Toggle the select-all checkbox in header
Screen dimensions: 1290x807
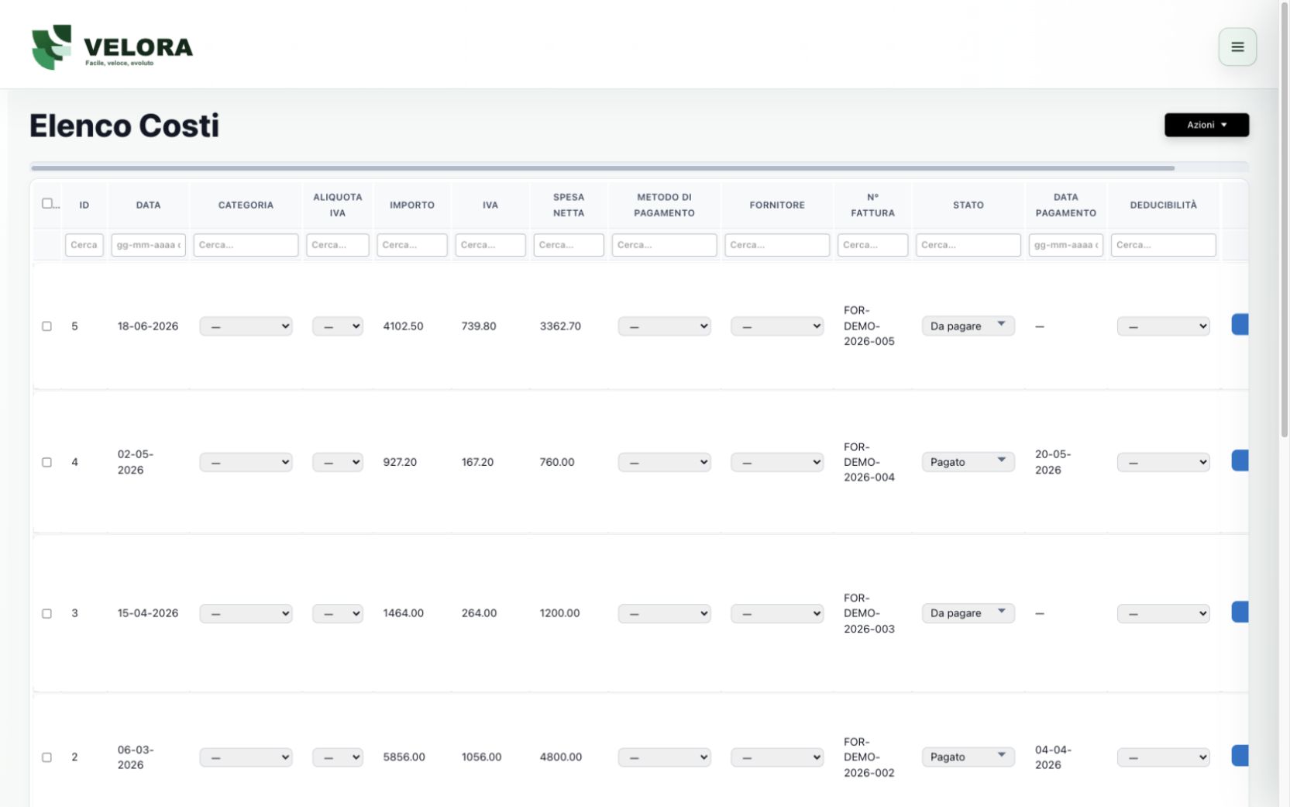pyautogui.click(x=47, y=203)
